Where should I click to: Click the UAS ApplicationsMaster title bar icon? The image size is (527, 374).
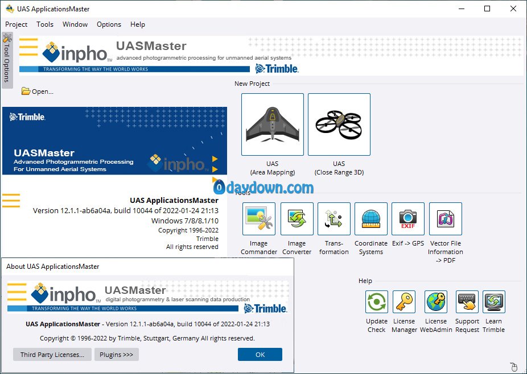[10, 9]
